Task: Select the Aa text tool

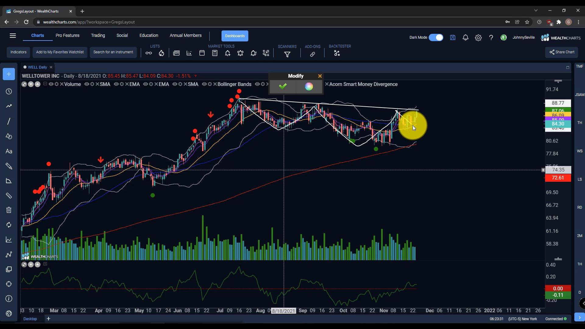Action: click(9, 151)
